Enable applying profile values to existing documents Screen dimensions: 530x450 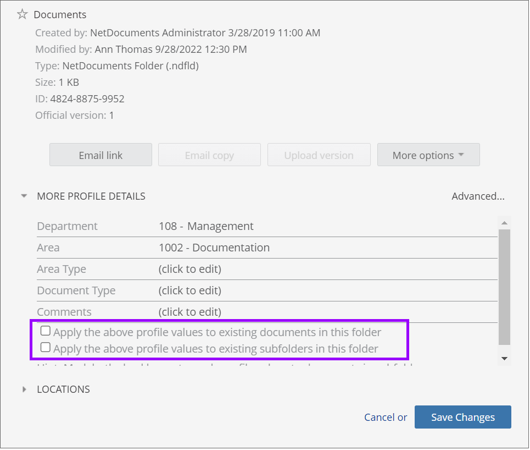[x=46, y=331]
